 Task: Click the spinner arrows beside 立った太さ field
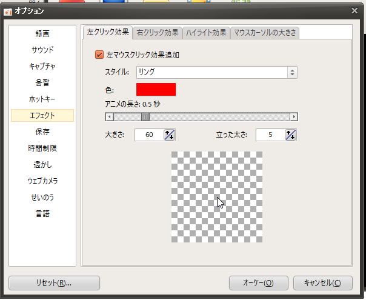pos(291,135)
